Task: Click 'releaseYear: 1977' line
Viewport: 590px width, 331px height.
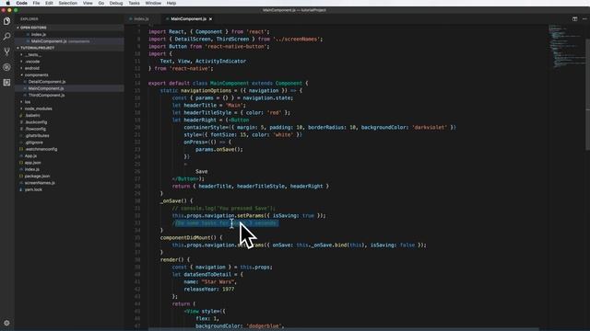Action: click(209, 290)
